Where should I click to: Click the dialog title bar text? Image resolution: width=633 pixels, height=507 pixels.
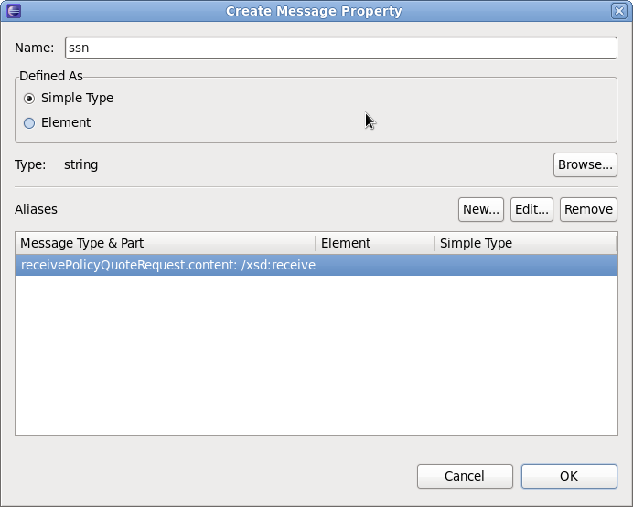(314, 11)
